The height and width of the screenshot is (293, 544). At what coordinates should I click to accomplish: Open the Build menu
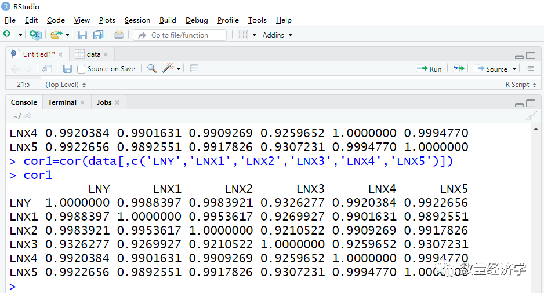pyautogui.click(x=168, y=20)
